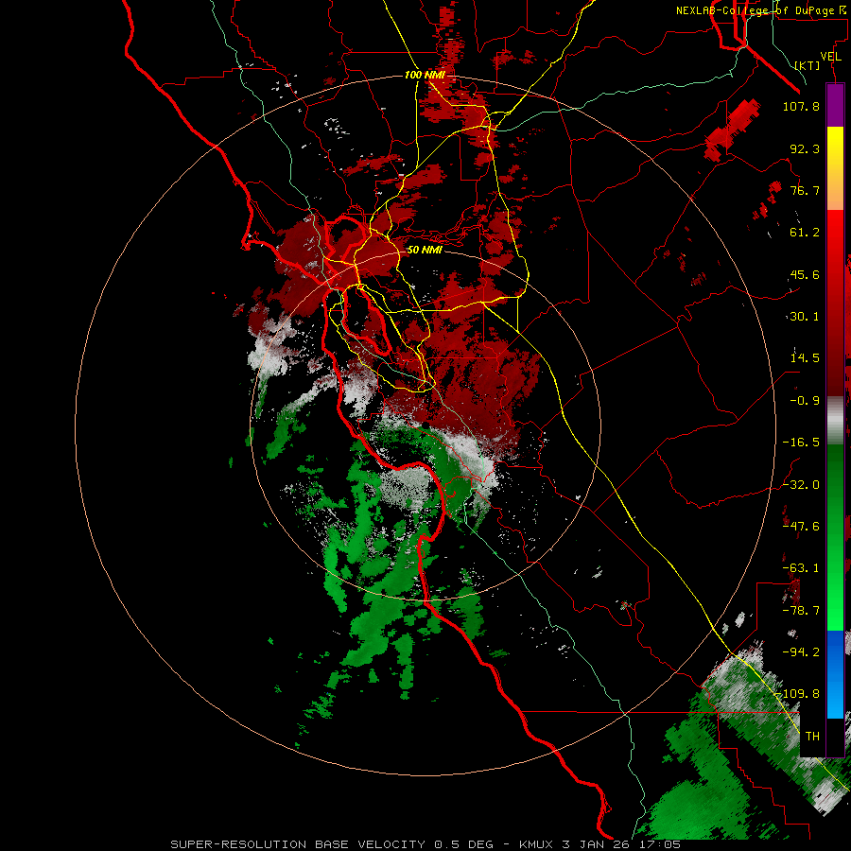Click the 100 NMI range ring label
The width and height of the screenshot is (851, 851).
pos(425,75)
